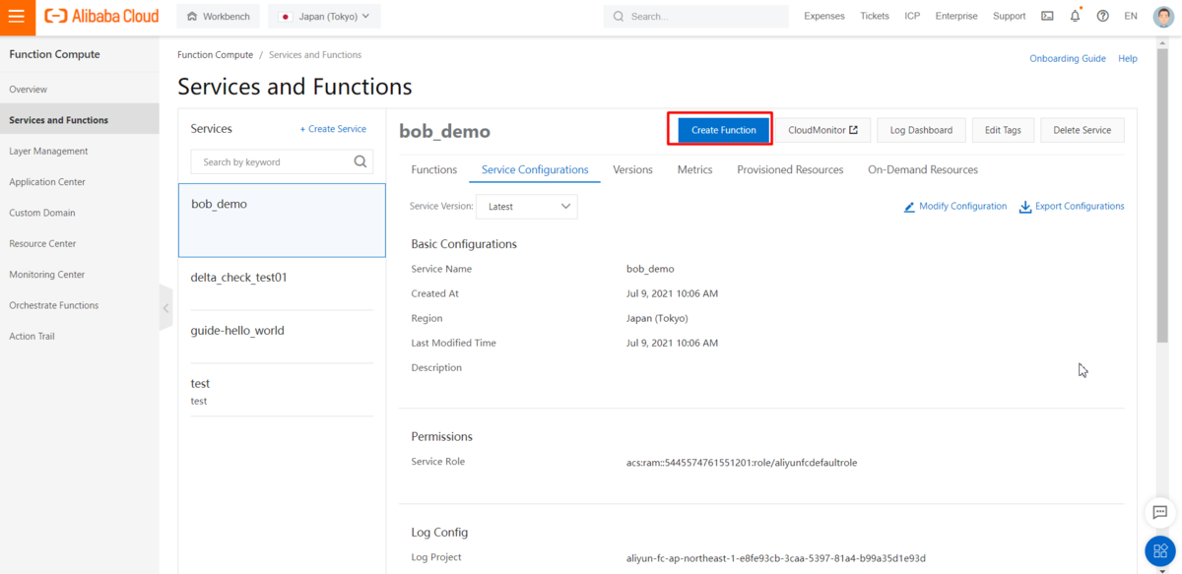
Task: Open the Tickets menu
Action: pos(875,16)
